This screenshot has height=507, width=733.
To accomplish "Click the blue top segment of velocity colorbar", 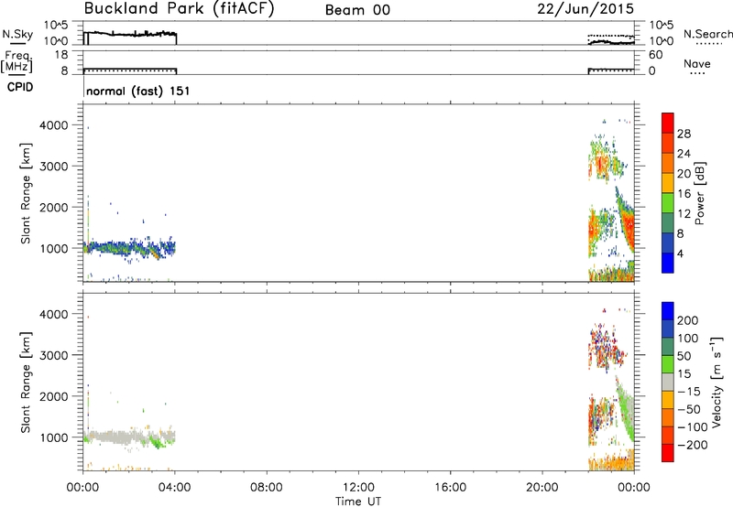I will [x=668, y=310].
